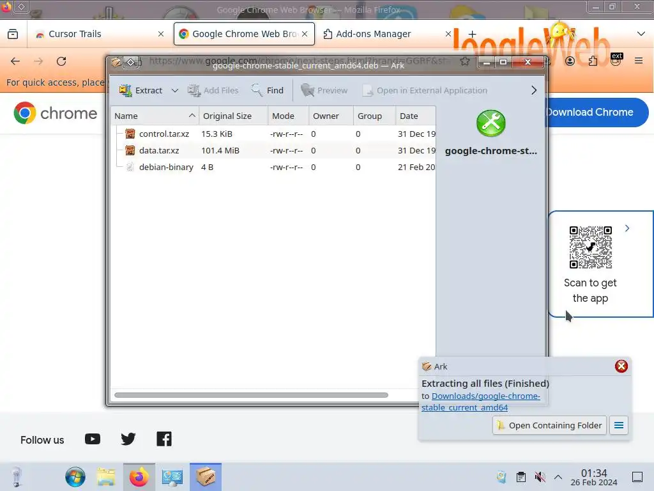Screen dimensions: 654x491
Task: Close the Ark notification popup
Action: [621, 366]
